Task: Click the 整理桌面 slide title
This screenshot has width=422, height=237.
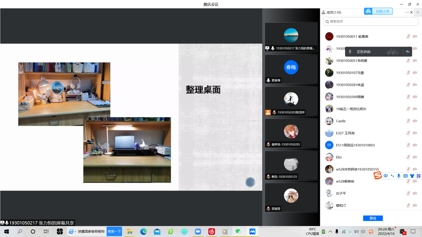Action: [x=203, y=90]
